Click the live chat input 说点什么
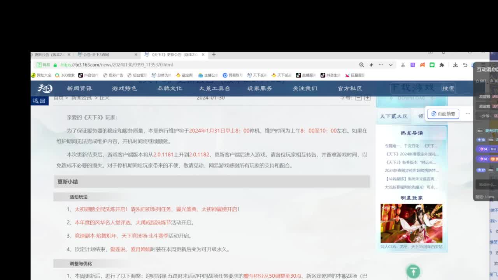 pos(487,185)
